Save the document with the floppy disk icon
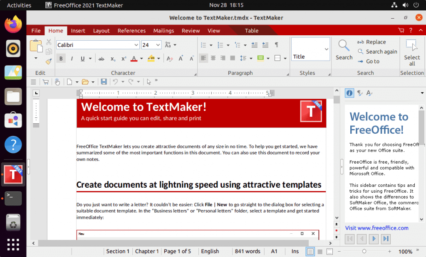426x257 pixels. tap(104, 82)
